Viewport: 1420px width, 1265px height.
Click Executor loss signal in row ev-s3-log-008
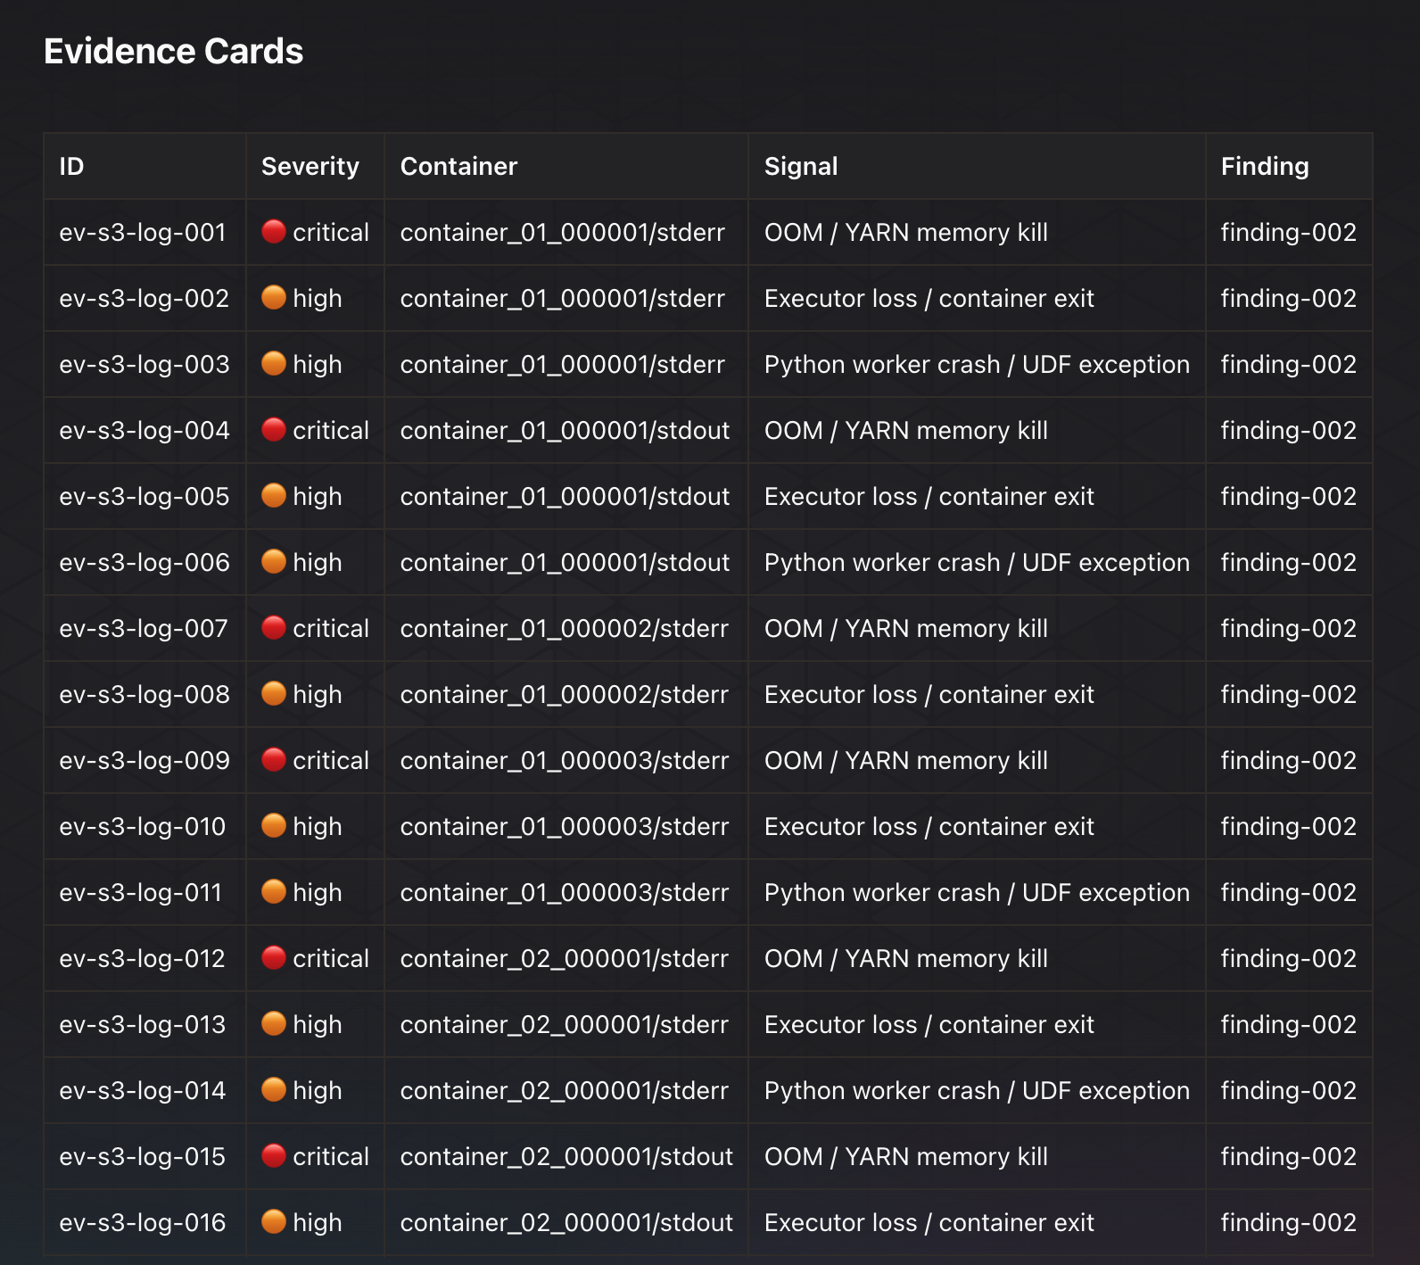pyautogui.click(x=929, y=694)
